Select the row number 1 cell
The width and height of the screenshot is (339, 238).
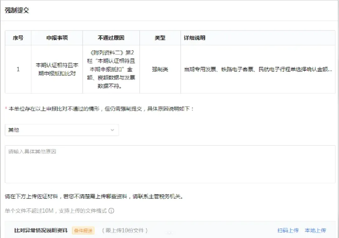click(x=18, y=69)
